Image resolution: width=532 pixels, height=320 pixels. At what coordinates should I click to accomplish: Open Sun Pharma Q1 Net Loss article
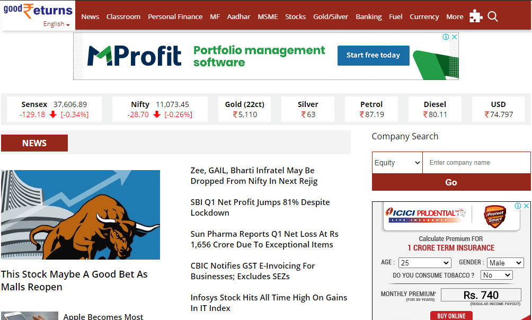click(264, 239)
